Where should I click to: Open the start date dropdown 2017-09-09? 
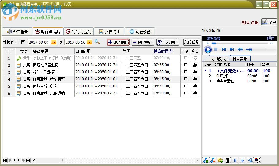54,42
